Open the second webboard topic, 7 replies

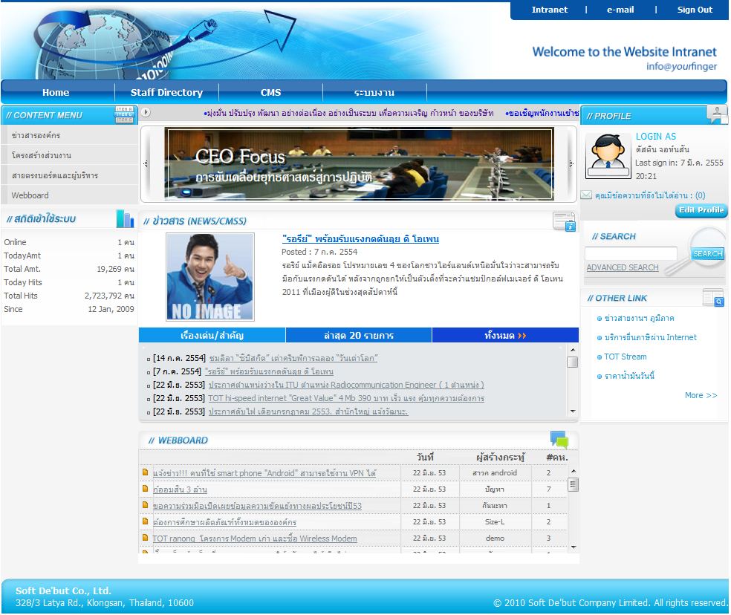tap(180, 489)
